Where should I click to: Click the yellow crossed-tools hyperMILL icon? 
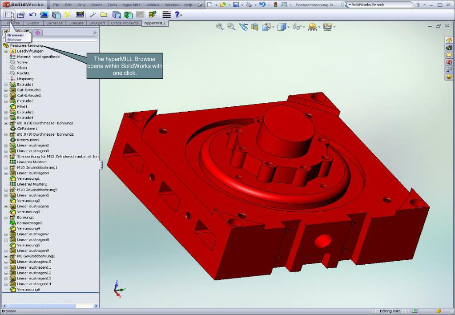[68, 14]
